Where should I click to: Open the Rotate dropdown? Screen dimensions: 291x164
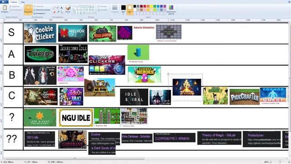pyautogui.click(x=40, y=13)
